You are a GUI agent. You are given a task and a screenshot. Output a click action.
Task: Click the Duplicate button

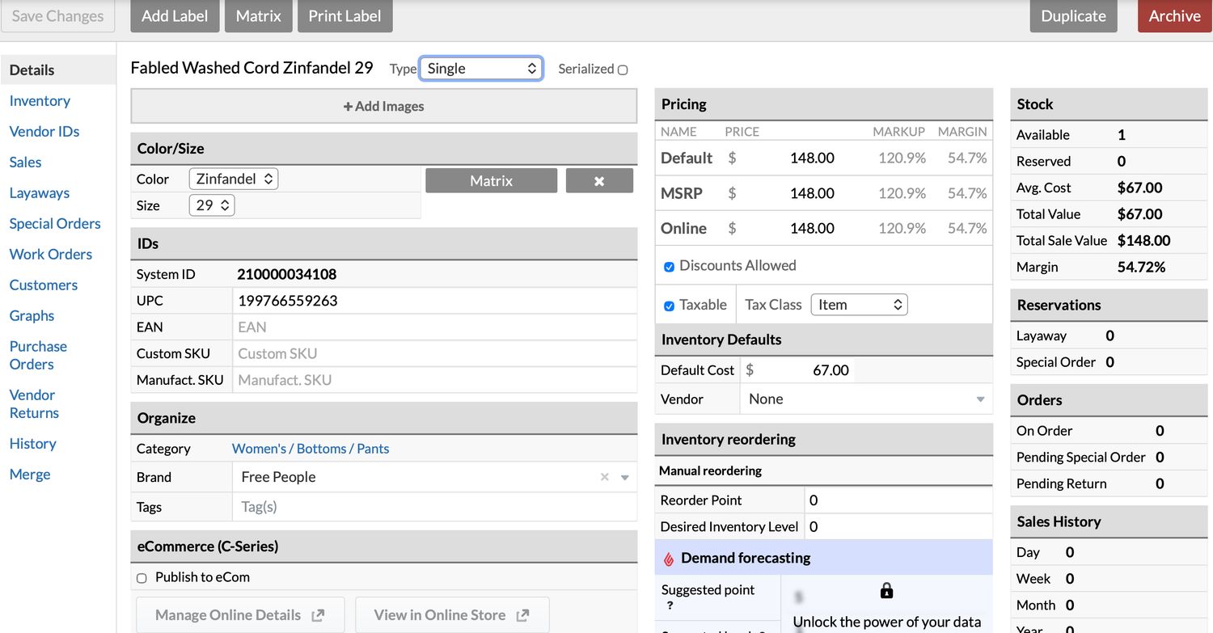pyautogui.click(x=1073, y=16)
